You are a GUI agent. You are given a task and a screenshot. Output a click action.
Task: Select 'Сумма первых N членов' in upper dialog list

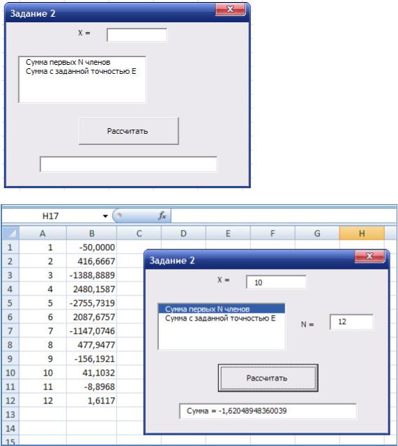[68, 62]
